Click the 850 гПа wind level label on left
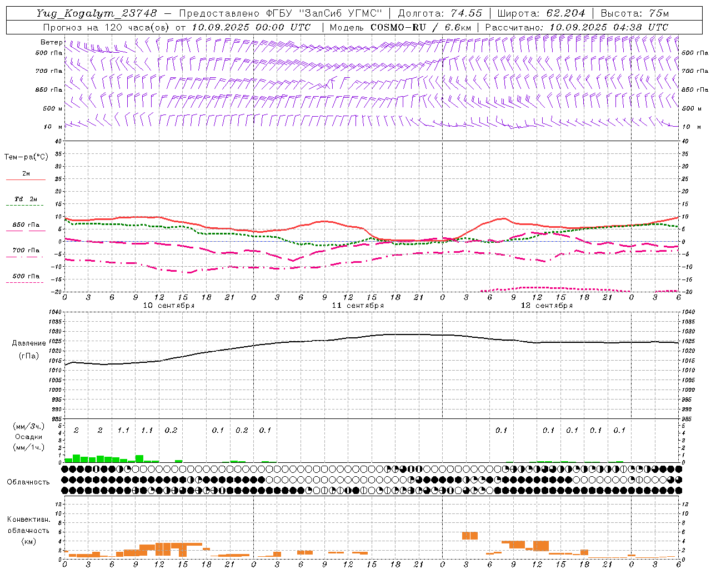 click(49, 89)
